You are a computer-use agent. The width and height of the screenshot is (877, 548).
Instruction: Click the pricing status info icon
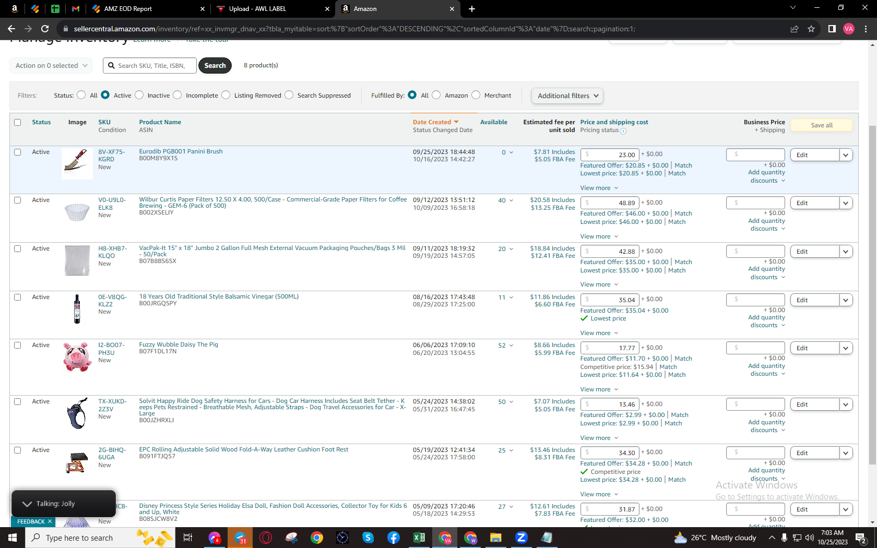(x=623, y=131)
